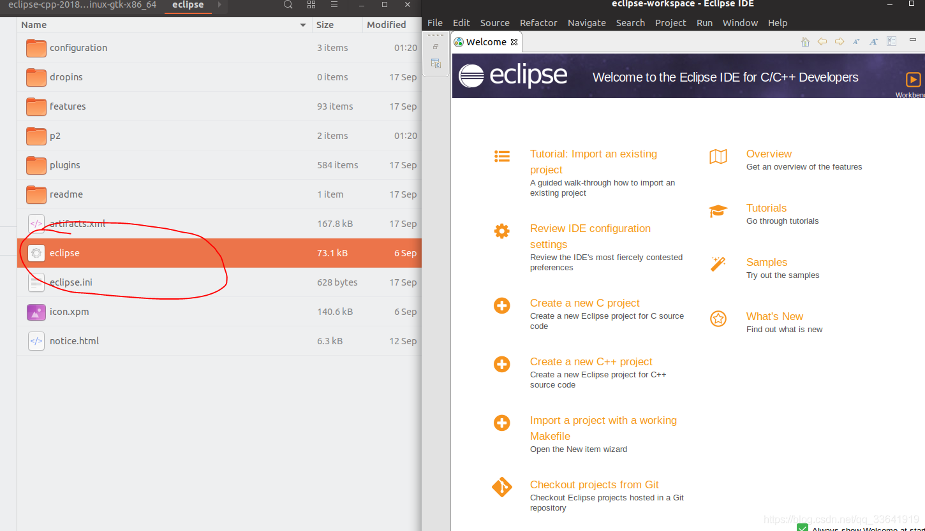Select the dropins folder
925x531 pixels.
coord(219,77)
